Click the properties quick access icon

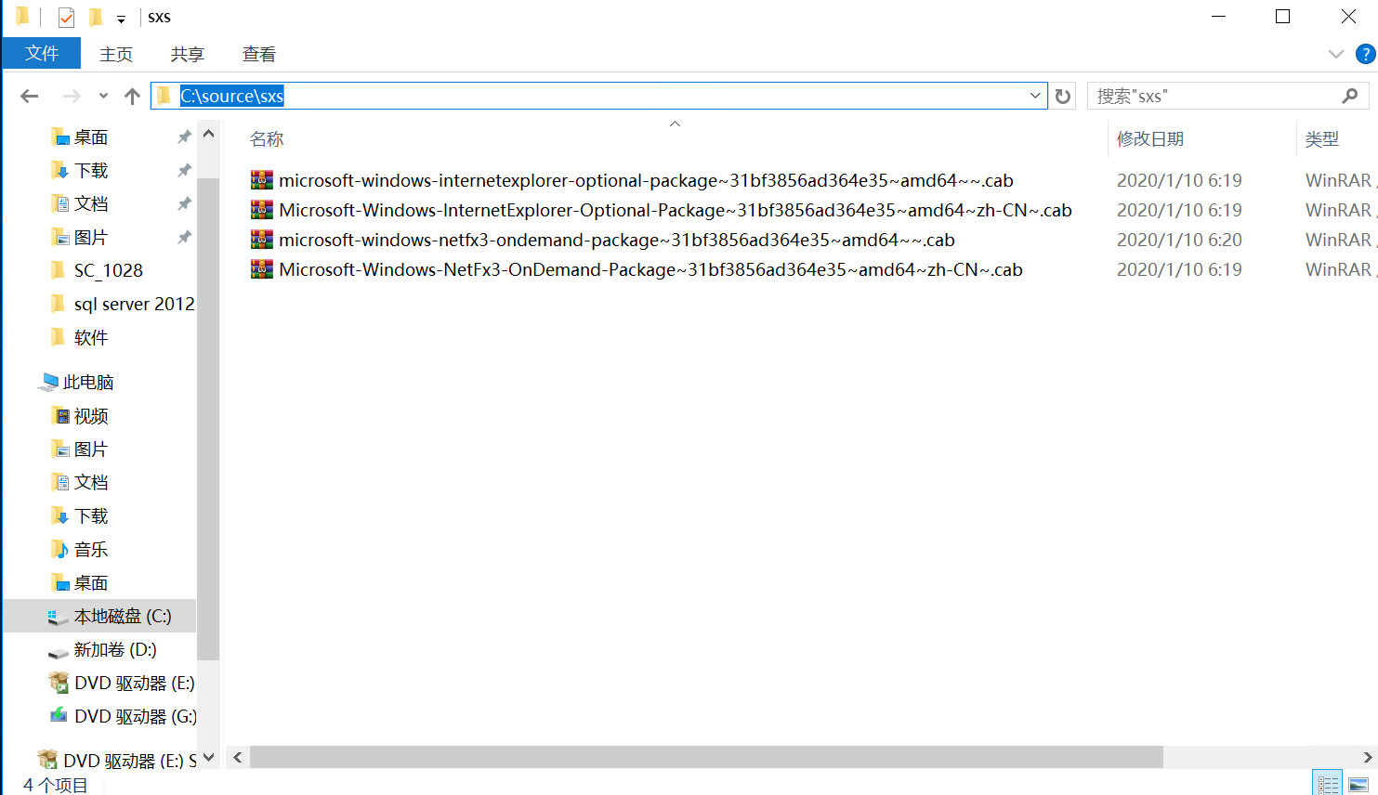(66, 17)
